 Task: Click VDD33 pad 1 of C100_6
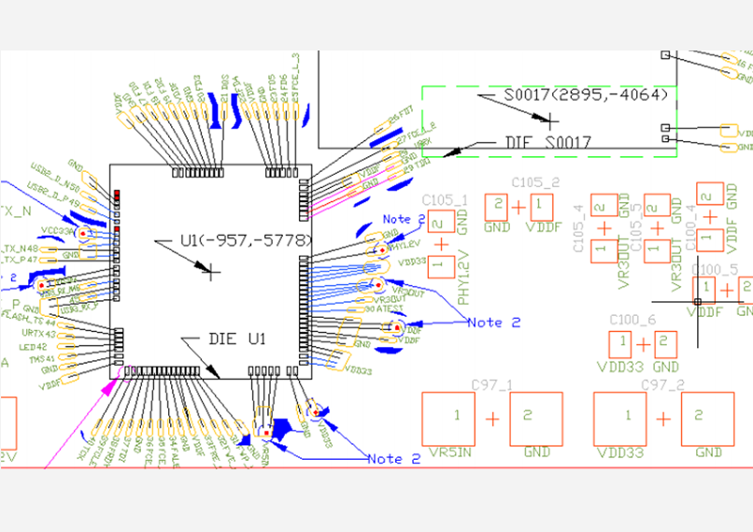pyautogui.click(x=619, y=343)
